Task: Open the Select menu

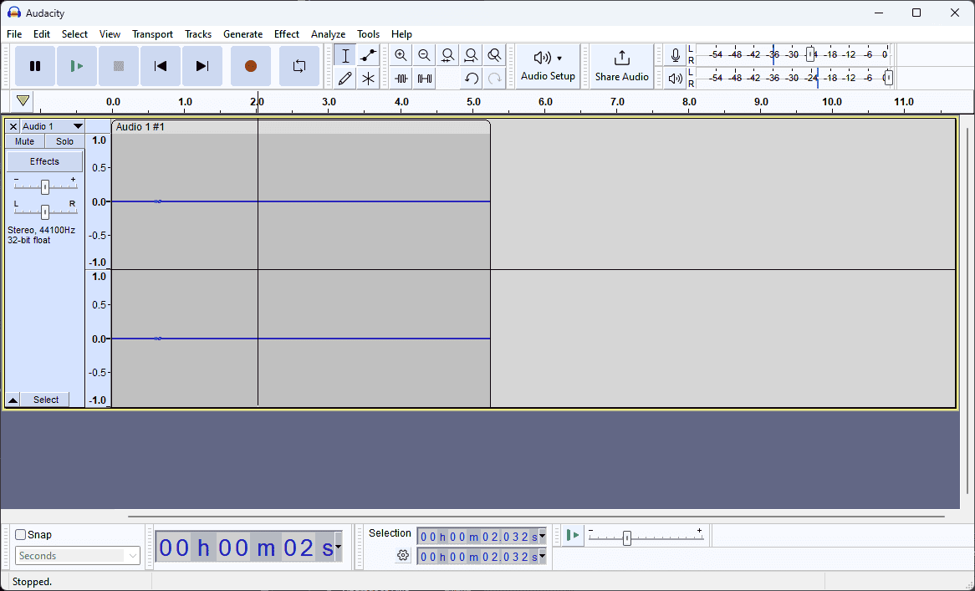Action: (74, 34)
